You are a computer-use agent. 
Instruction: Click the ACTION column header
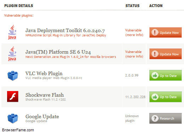tap(156, 6)
